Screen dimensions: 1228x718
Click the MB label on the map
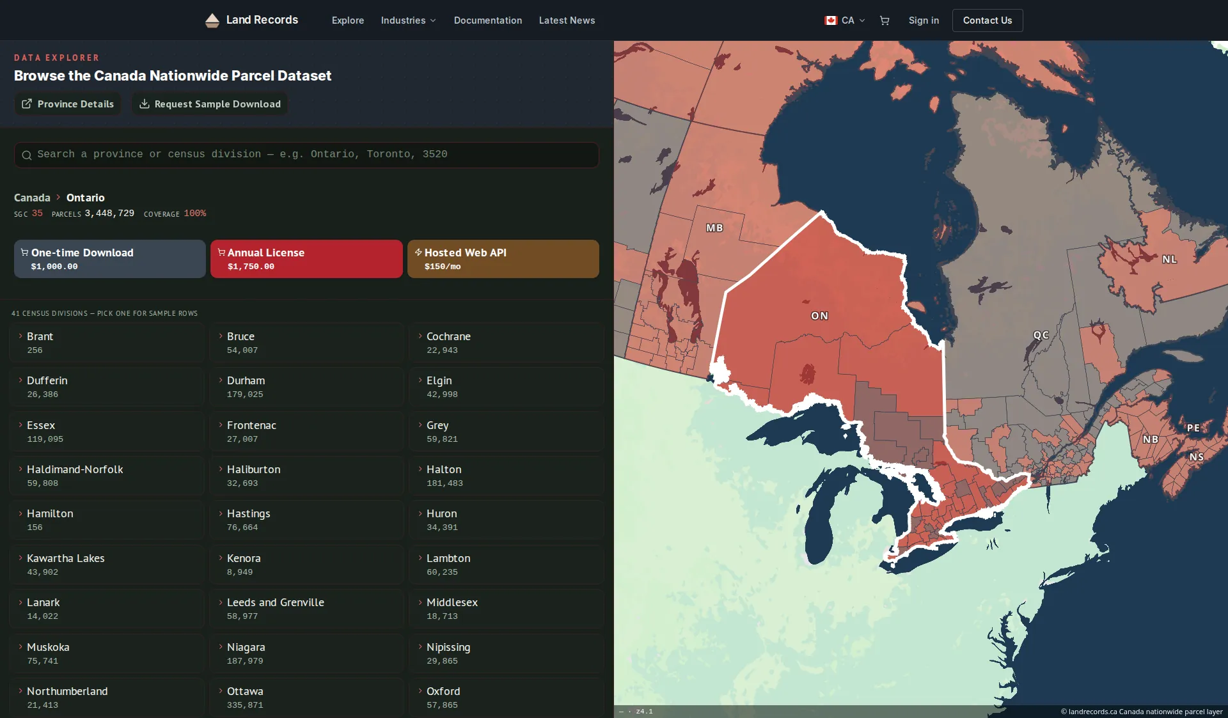coord(714,228)
